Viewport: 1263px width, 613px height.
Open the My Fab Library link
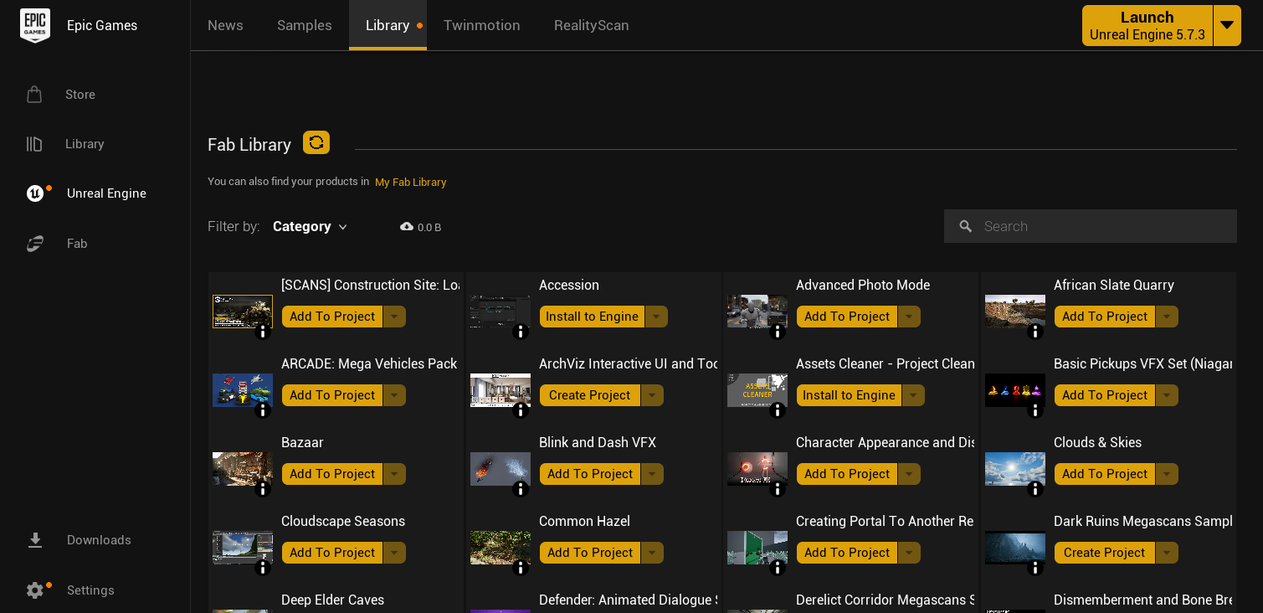410,182
